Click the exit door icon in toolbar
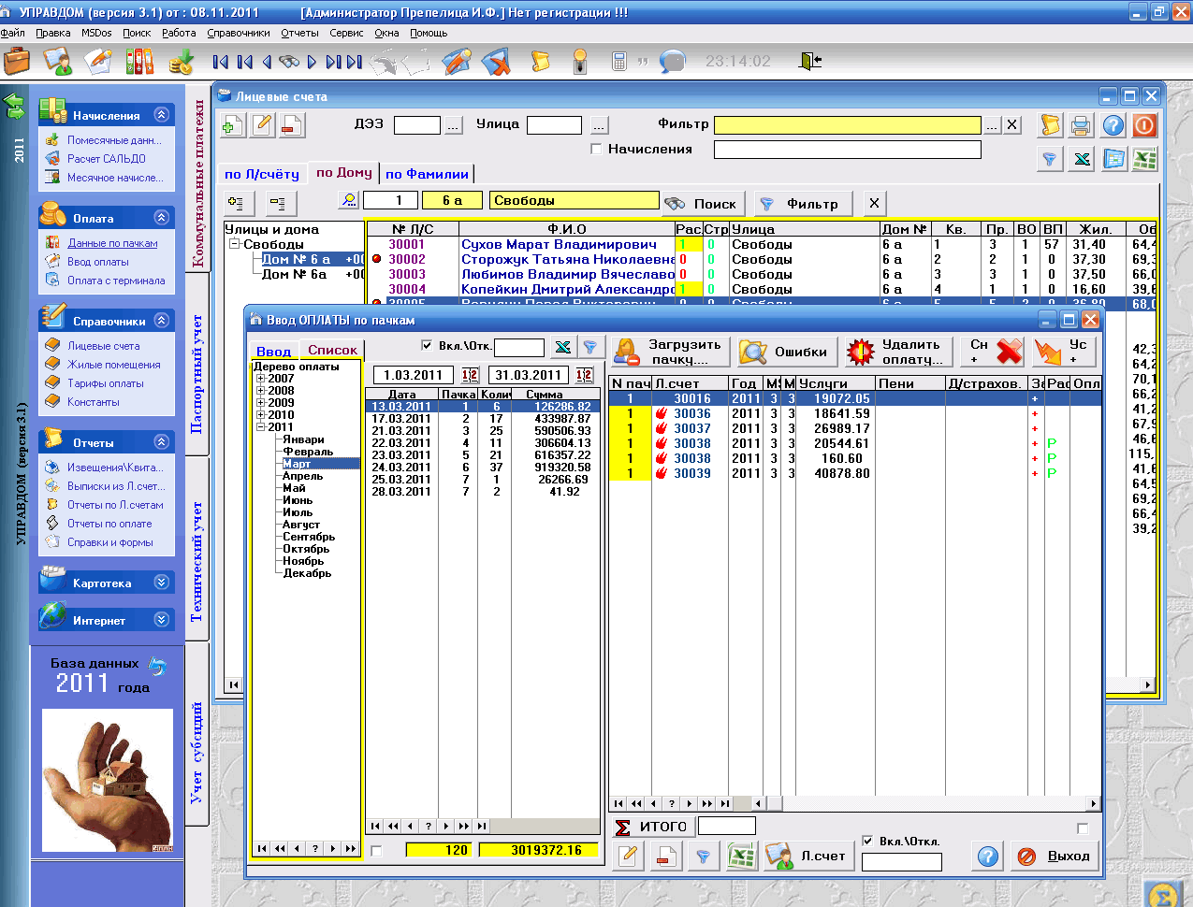This screenshot has height=907, width=1193. 809,61
